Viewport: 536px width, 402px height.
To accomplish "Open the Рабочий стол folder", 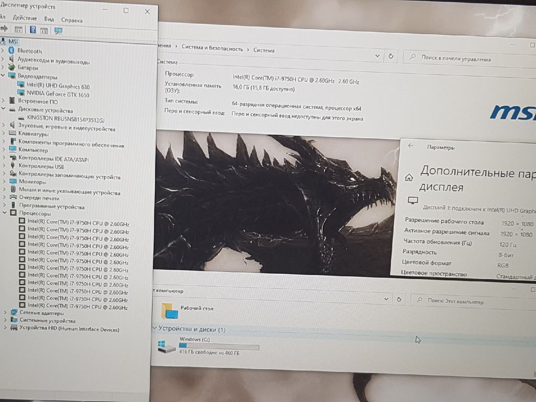I will point(187,310).
